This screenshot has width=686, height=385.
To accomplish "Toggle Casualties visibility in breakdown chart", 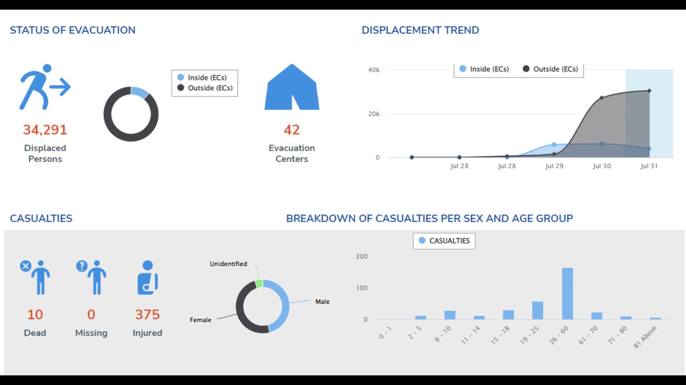I will pyautogui.click(x=444, y=241).
